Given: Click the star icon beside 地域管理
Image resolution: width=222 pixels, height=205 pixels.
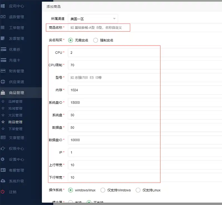Looking at the screenshot, I should click(x=3, y=108).
